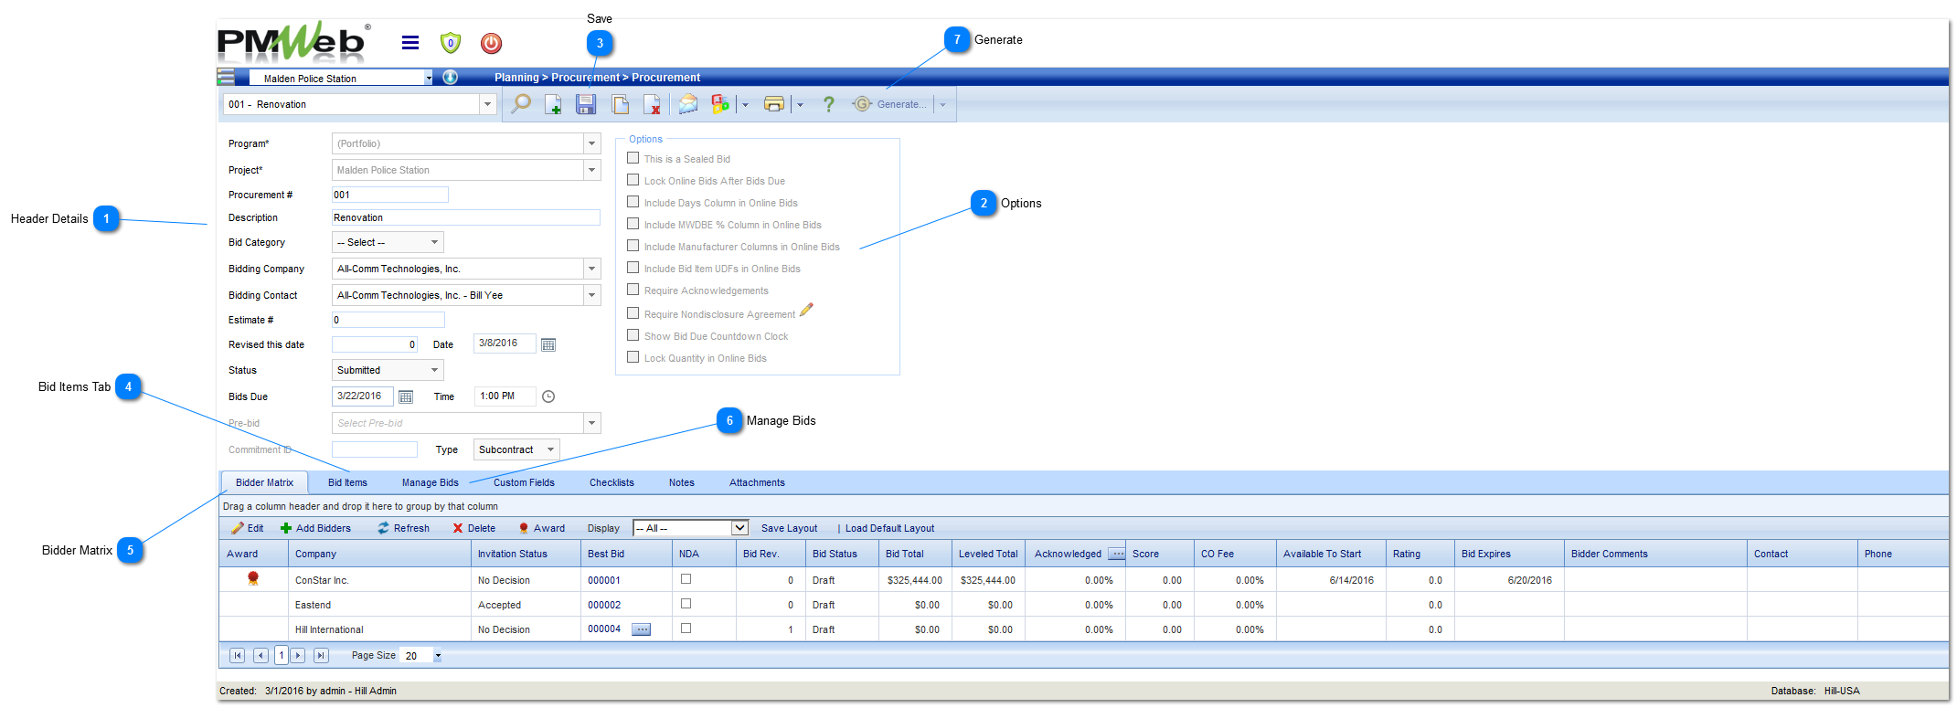This screenshot has width=1957, height=708.
Task: Check 'Include Bid Item UDFs in Online Bids'
Action: coord(633,268)
